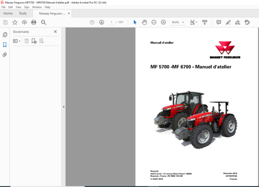Print the document using printer icon
This screenshot has height=187, width=259.
(x=34, y=22)
